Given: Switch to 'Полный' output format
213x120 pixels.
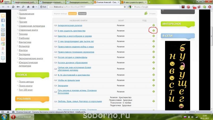Looking at the screenshot, I should click(82, 13).
